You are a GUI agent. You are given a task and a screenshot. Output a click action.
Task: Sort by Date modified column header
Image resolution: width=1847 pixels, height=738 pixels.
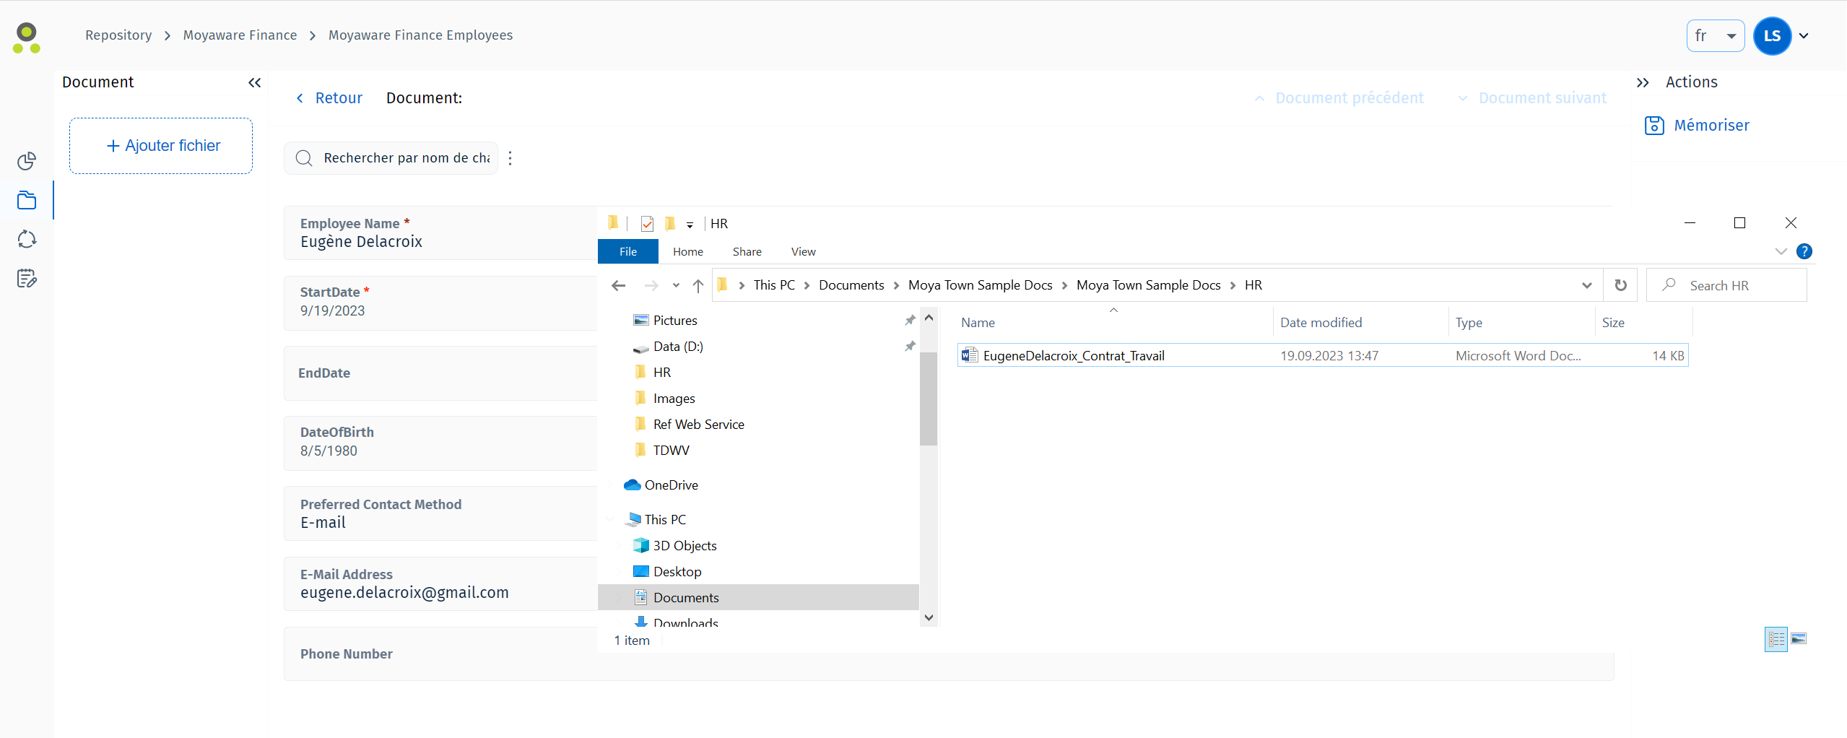coord(1360,323)
